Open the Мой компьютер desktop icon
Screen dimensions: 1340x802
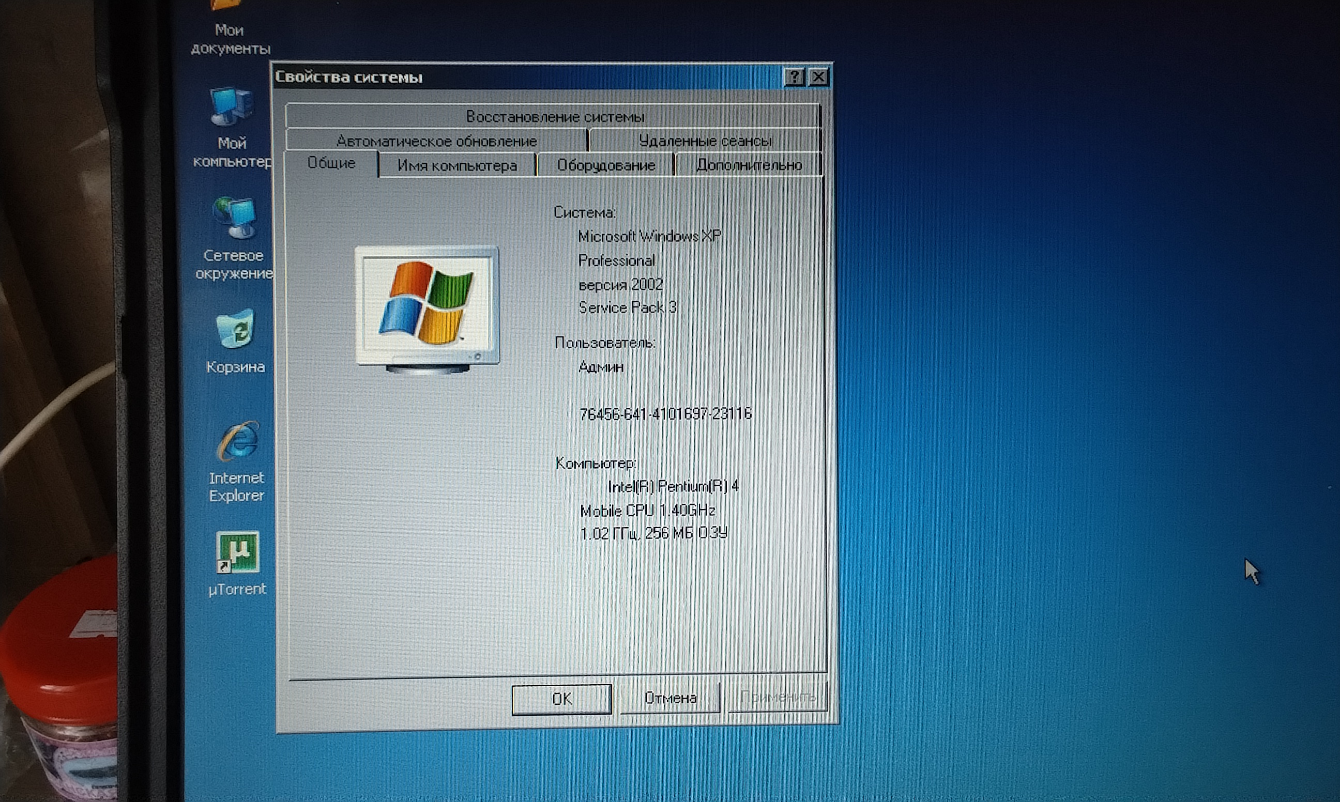pyautogui.click(x=233, y=107)
